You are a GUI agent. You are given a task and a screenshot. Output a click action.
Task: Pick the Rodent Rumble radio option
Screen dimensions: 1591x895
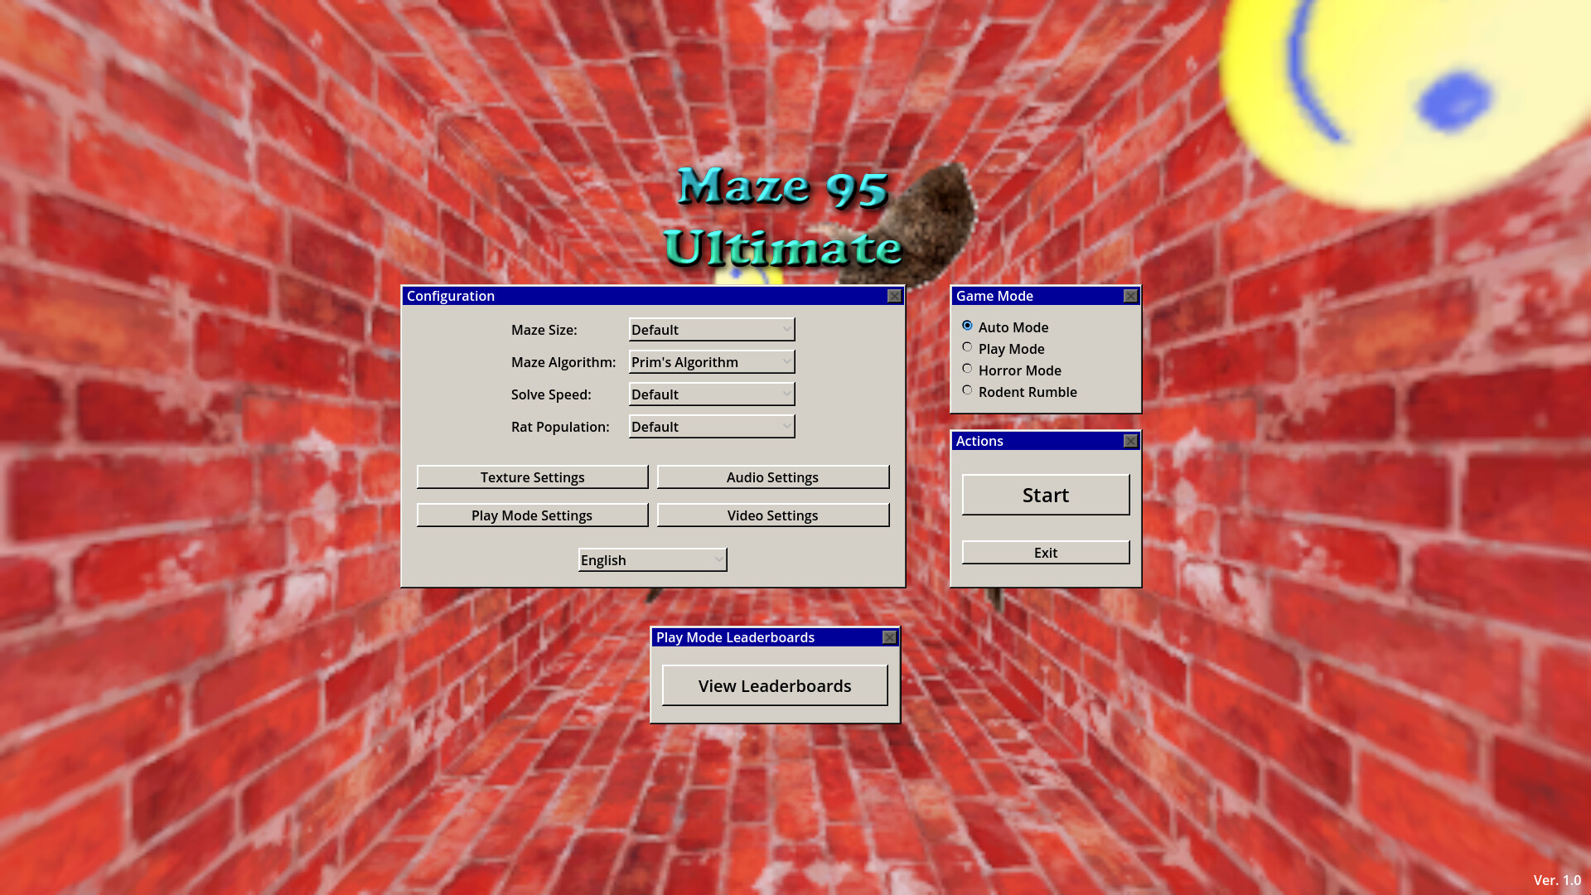click(x=967, y=390)
